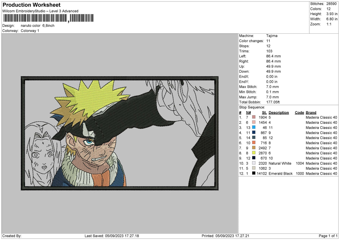
Task: Click the 'N#' column header
Action: (248, 112)
